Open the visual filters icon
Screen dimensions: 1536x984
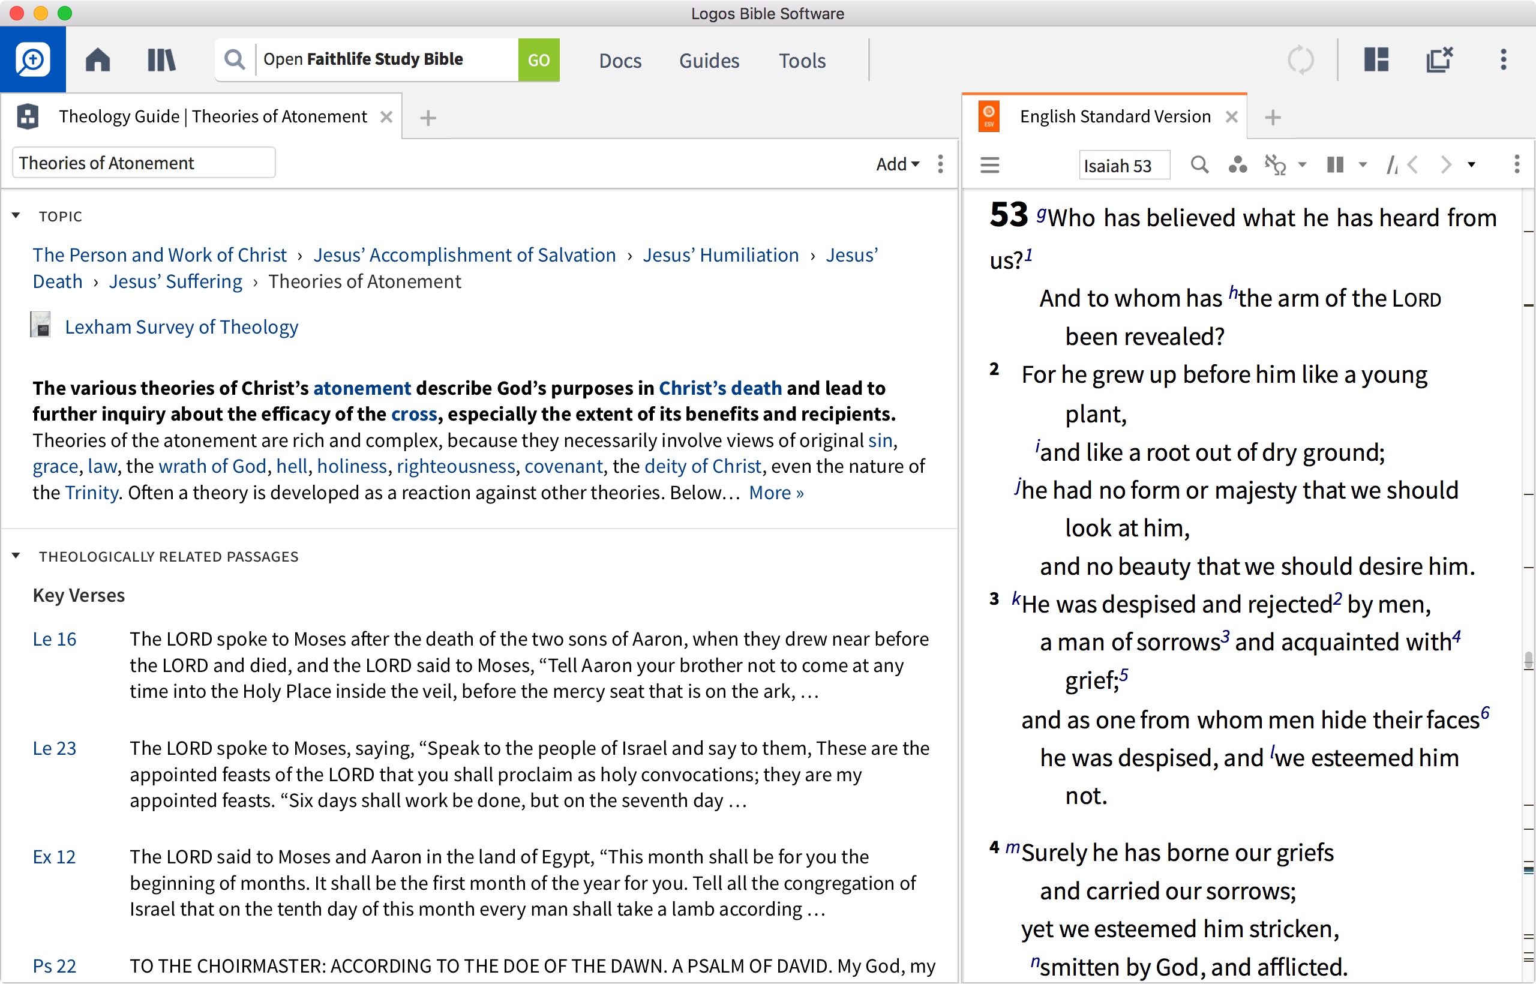(1238, 165)
